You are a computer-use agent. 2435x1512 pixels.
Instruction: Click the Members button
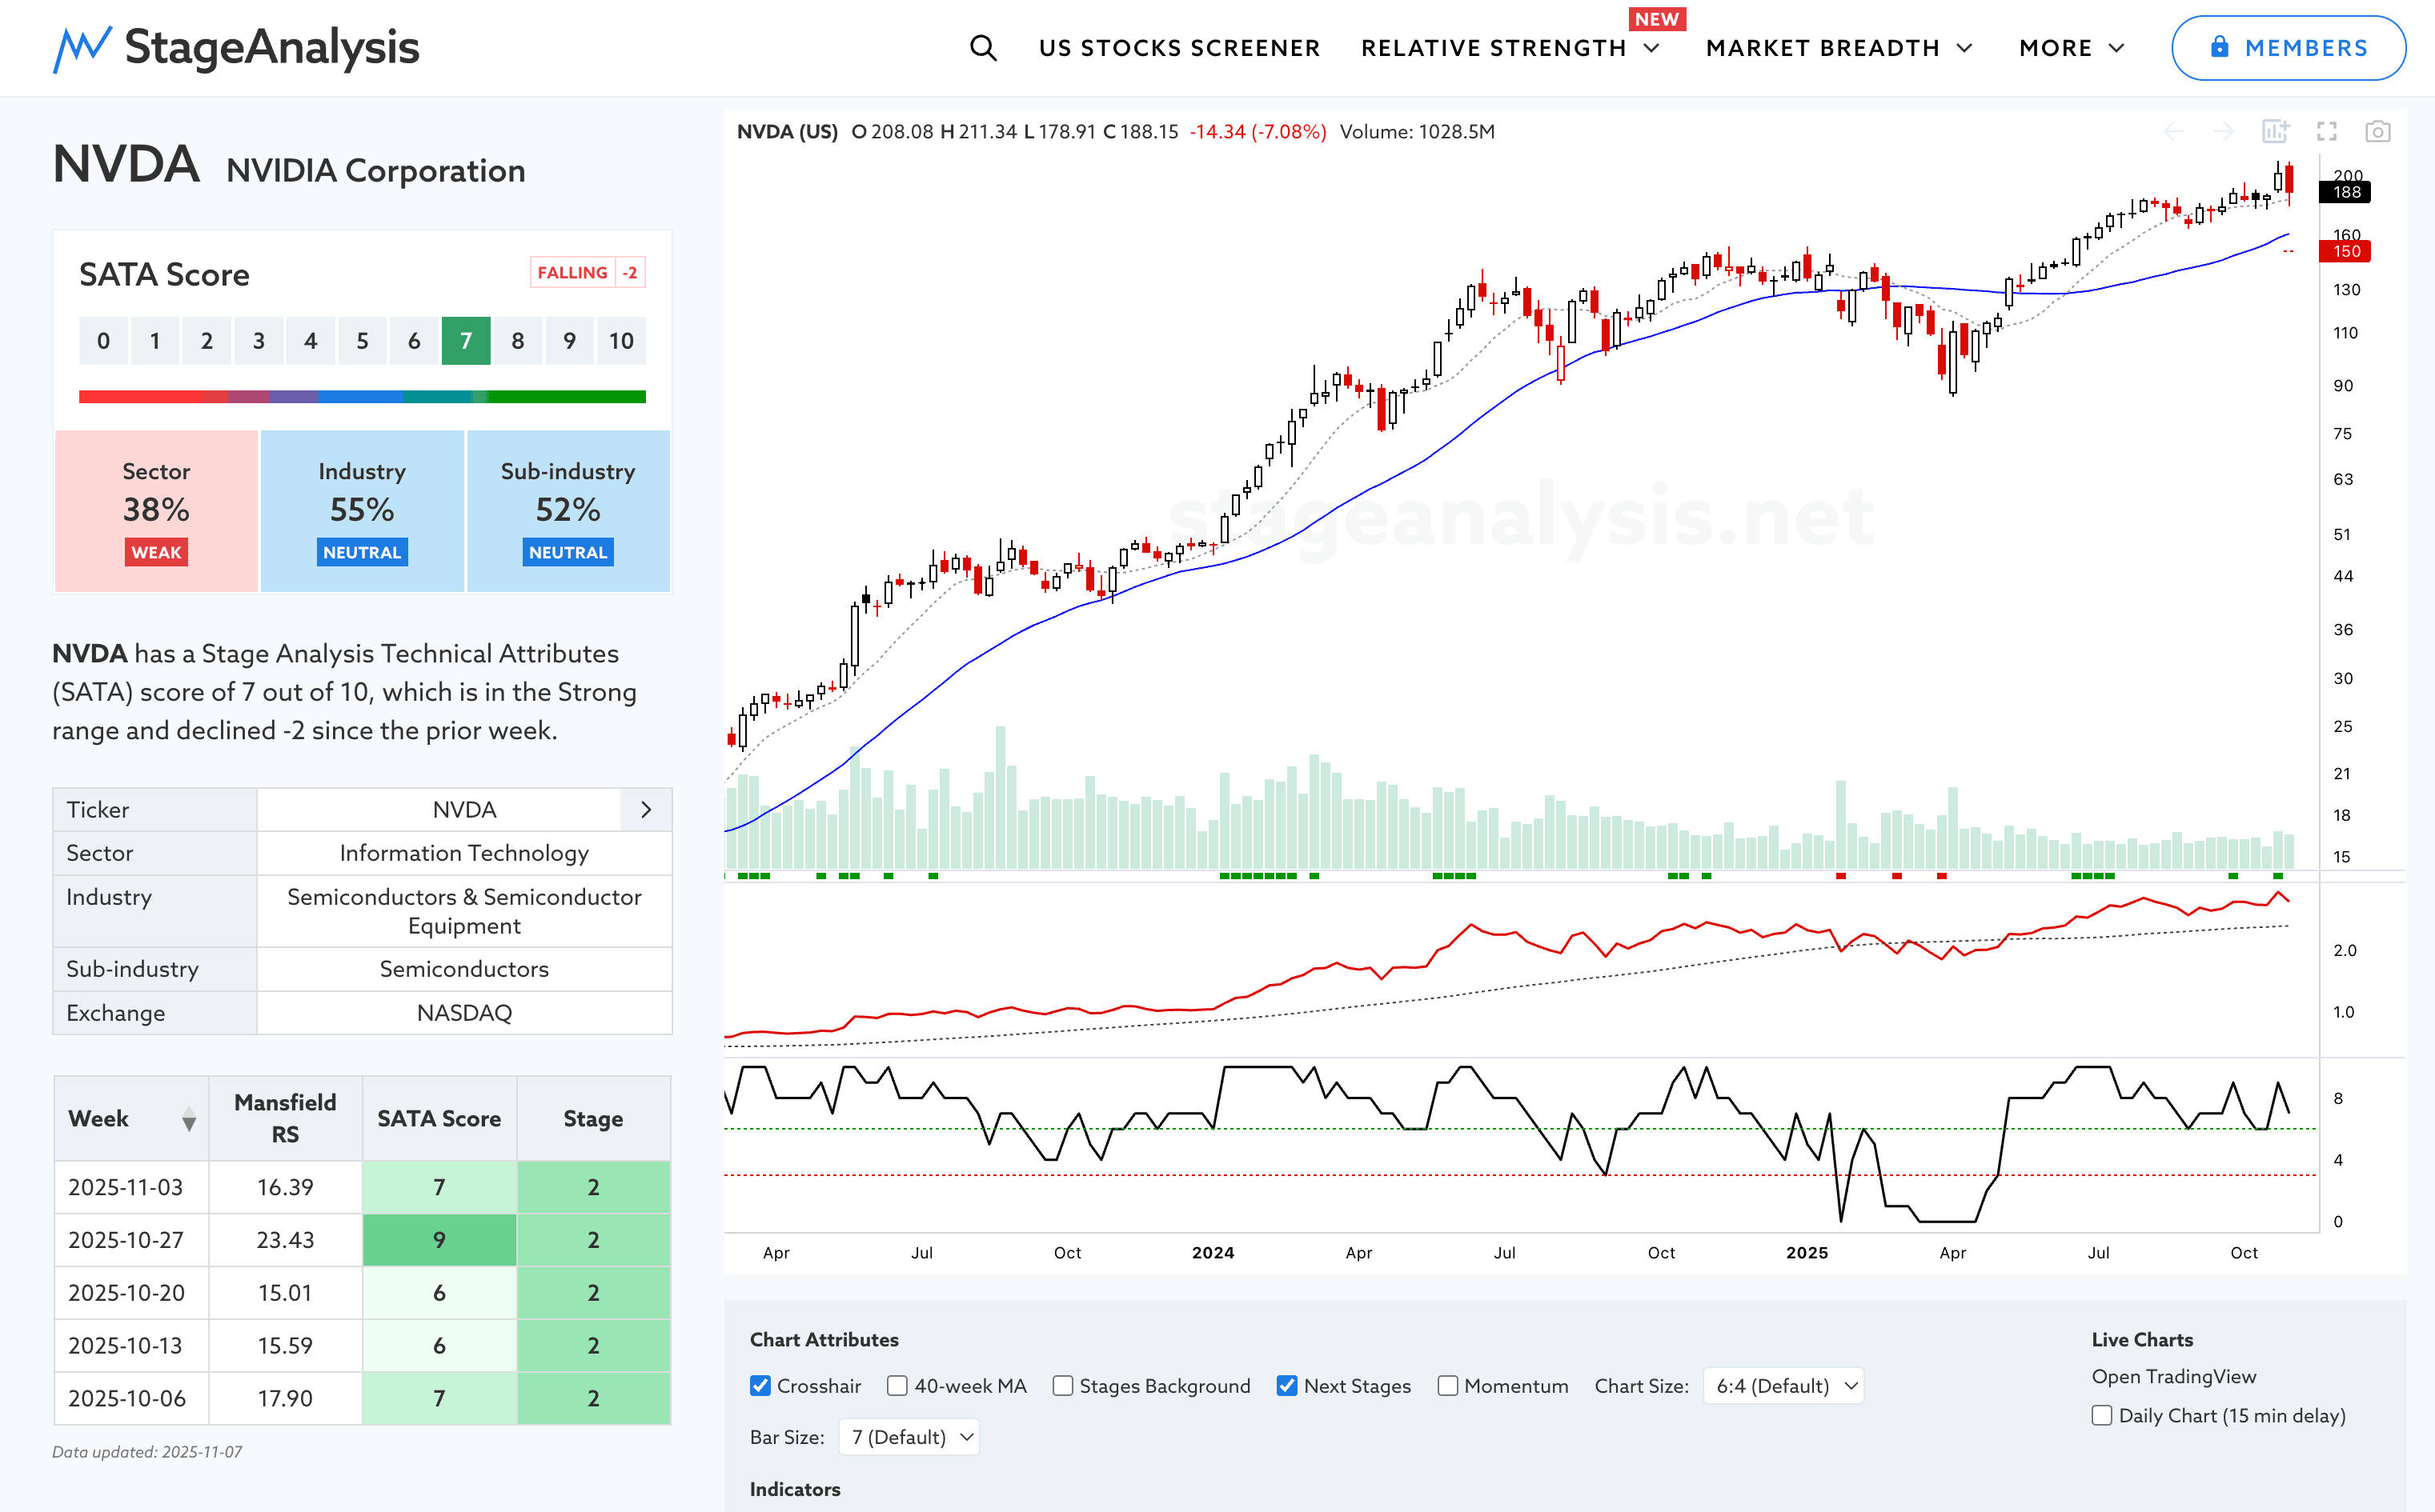[x=2288, y=48]
